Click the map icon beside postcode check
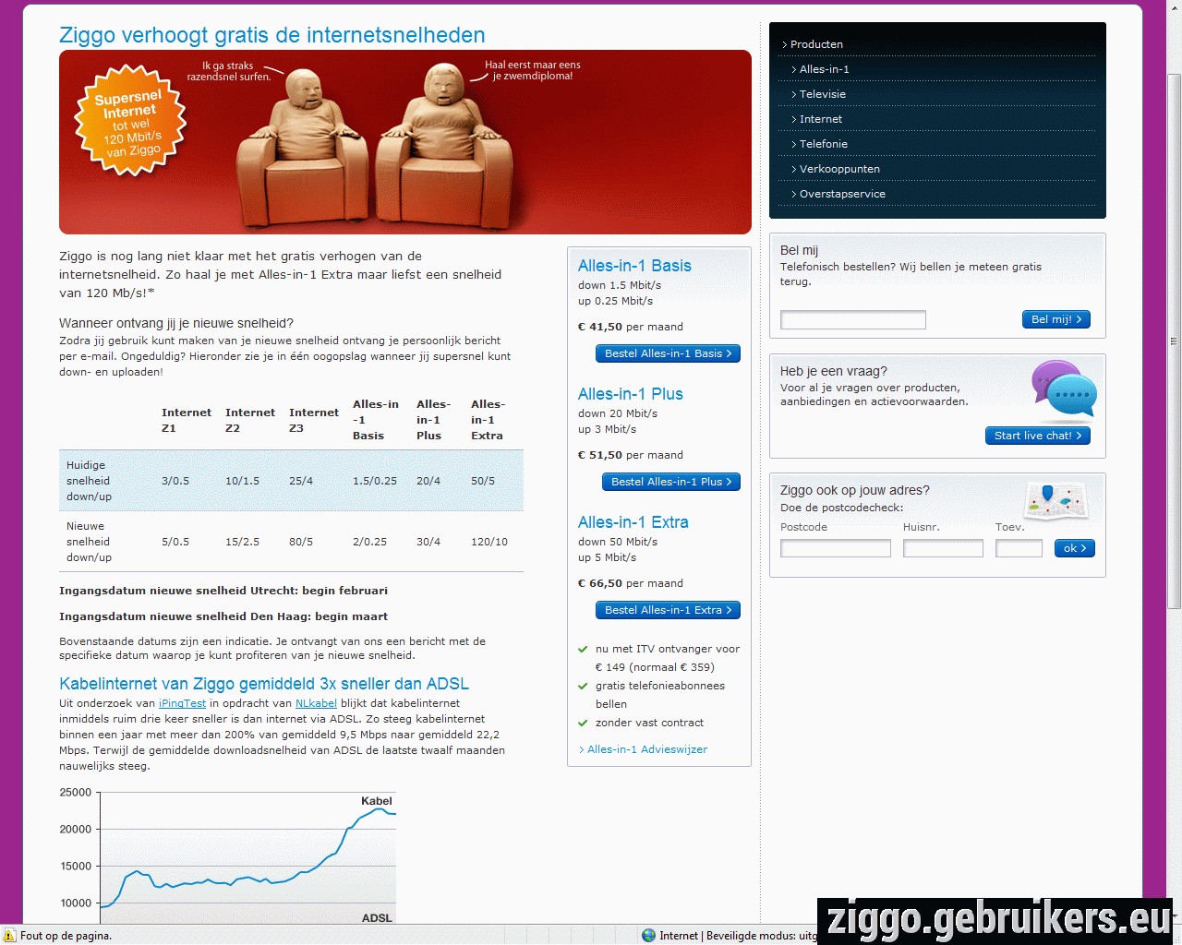 pos(1055,501)
